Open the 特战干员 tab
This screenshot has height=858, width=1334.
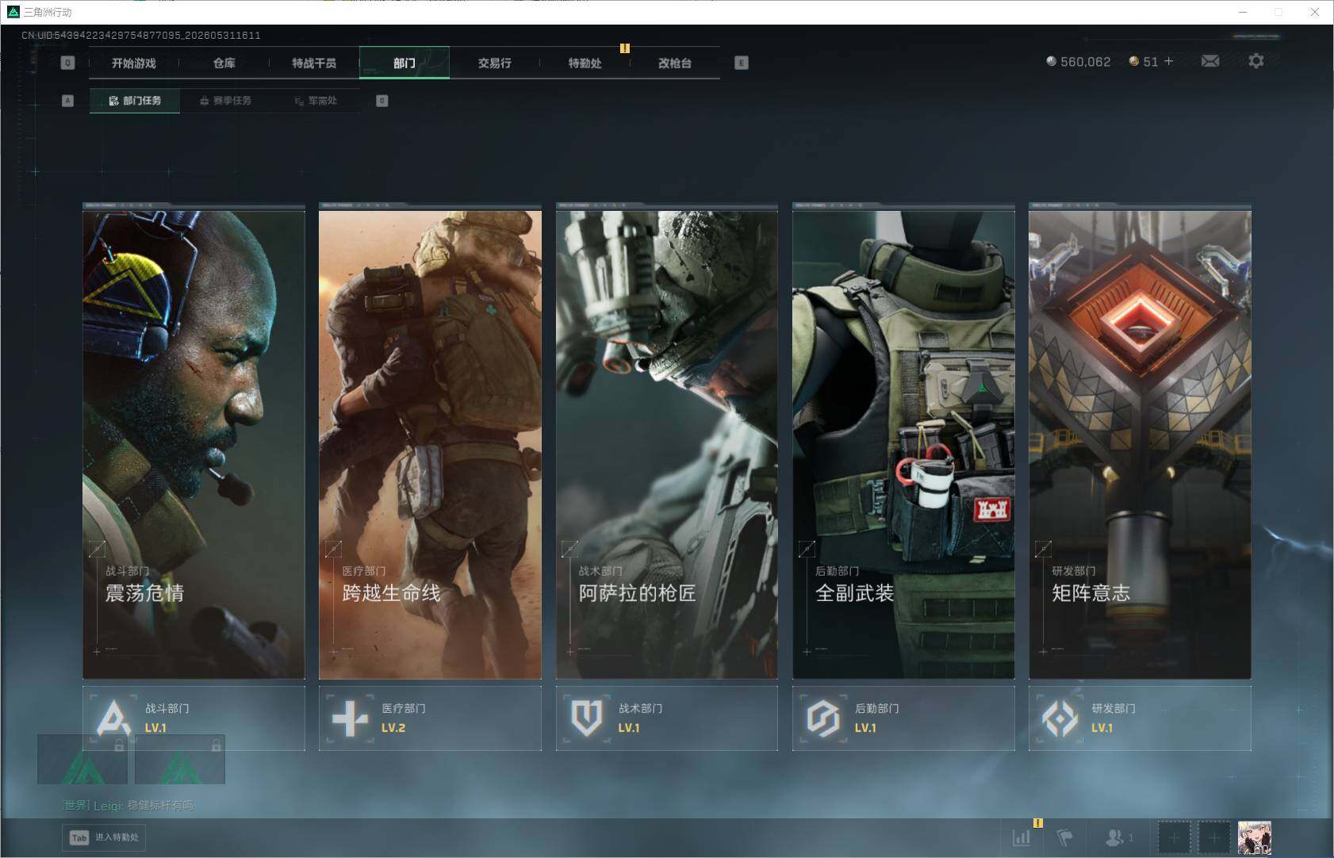click(314, 63)
